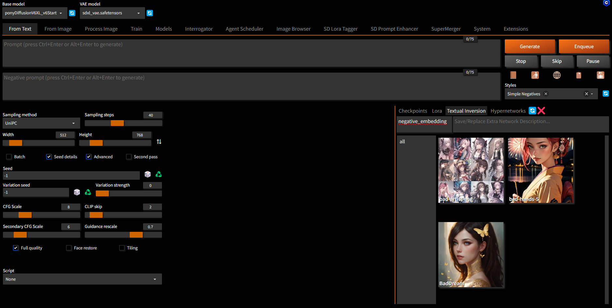612x308 pixels.
Task: Show the Checkpoints network tab
Action: pos(413,111)
